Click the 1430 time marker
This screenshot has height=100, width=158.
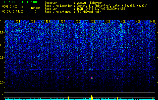pyautogui.click(x=152, y=21)
